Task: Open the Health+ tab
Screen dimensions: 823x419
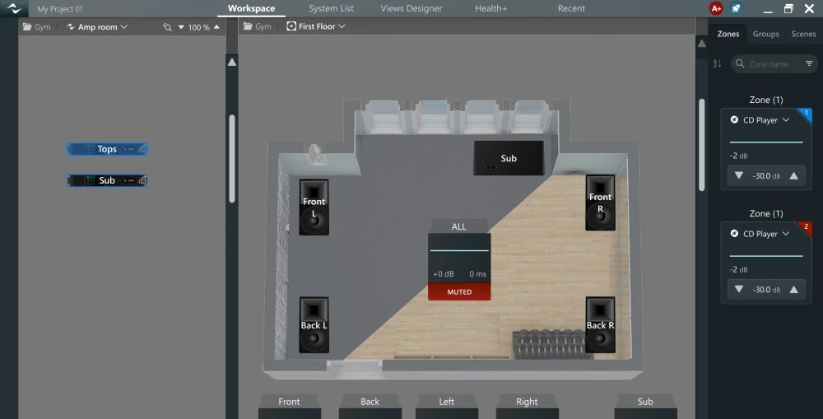Action: click(491, 8)
